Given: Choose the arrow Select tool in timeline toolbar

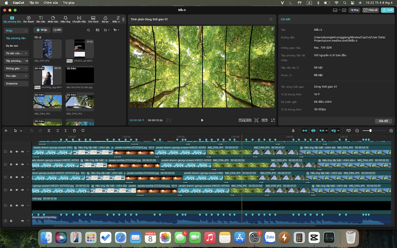Looking at the screenshot, I should click(x=16, y=131).
